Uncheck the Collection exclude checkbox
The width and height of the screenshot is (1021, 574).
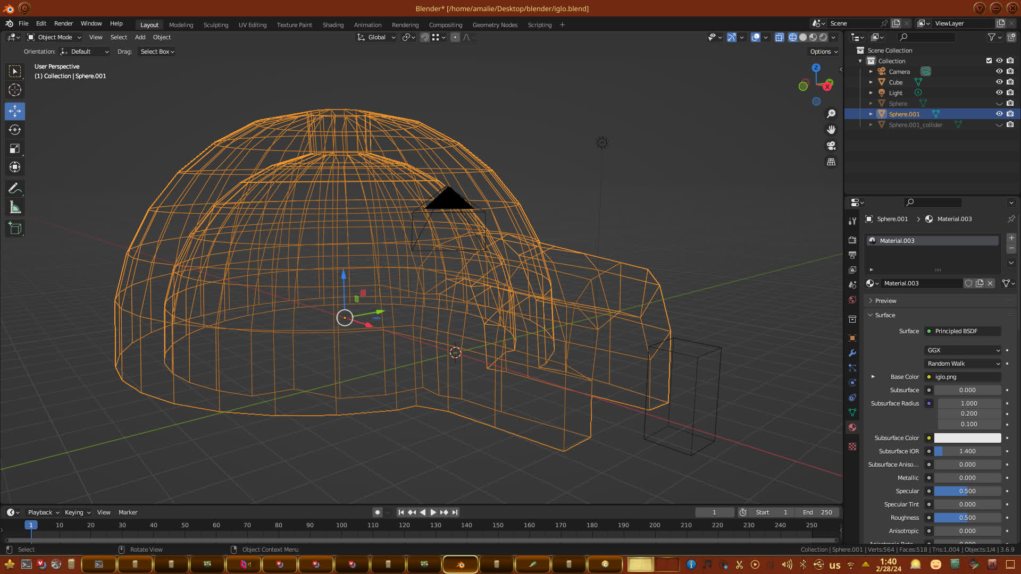[x=989, y=61]
